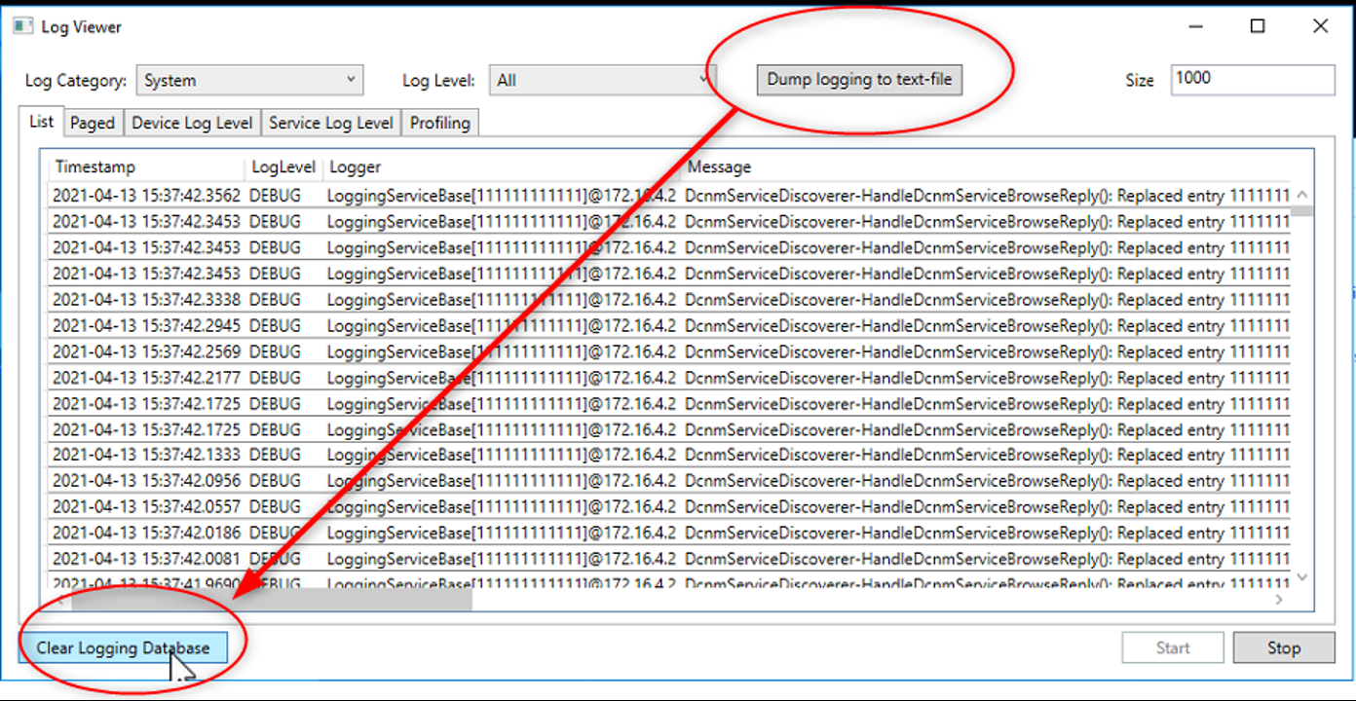Viewport: 1356px width, 701px height.
Task: Open the Paged tab
Action: point(93,123)
